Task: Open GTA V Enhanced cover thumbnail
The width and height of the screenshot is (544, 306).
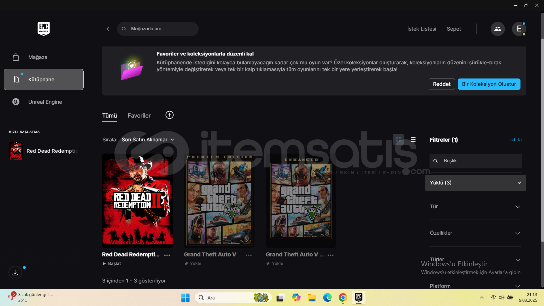Action: point(301,201)
